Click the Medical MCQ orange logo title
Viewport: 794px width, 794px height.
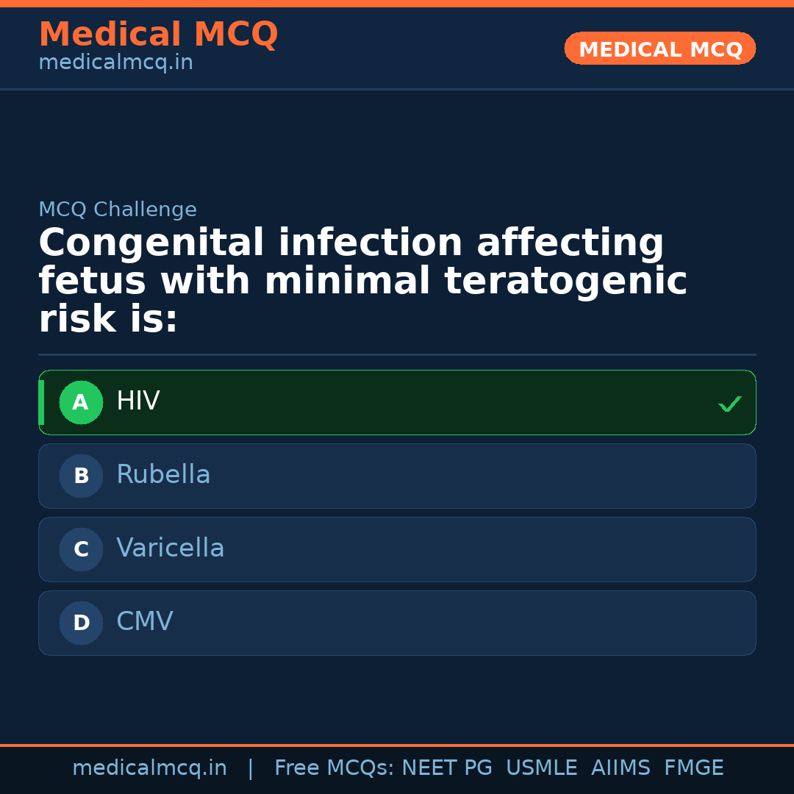click(x=158, y=35)
